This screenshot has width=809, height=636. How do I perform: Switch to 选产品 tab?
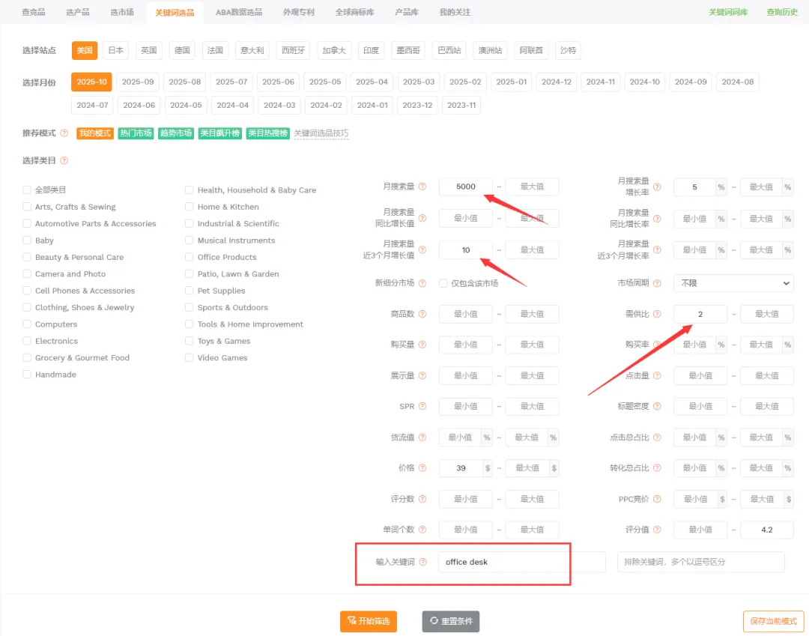point(77,12)
